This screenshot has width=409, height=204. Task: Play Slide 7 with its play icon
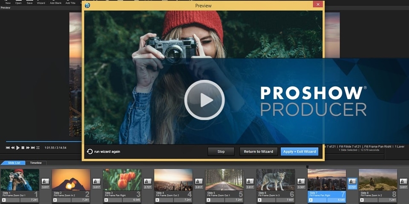[311, 200]
